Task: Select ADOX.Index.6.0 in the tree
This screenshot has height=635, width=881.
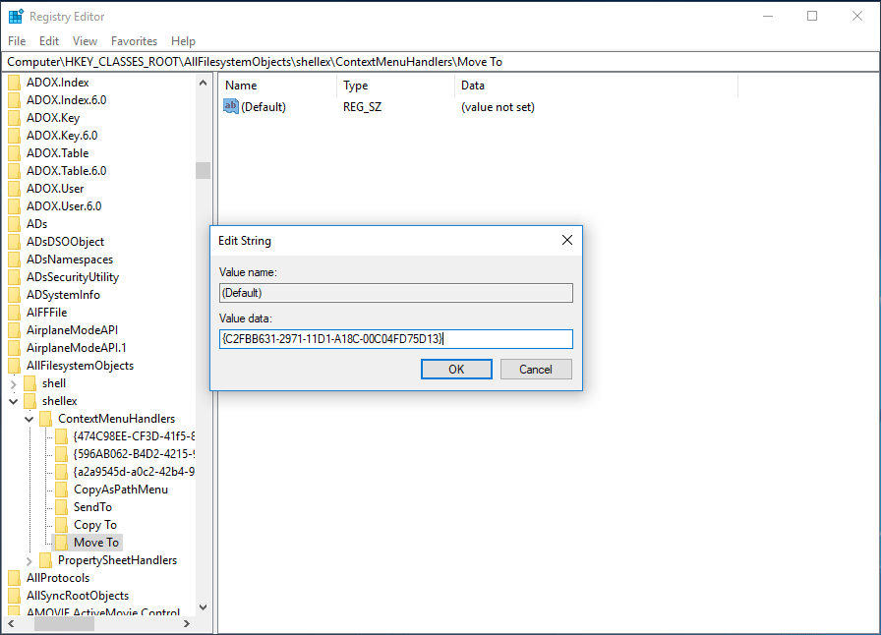Action: 66,100
